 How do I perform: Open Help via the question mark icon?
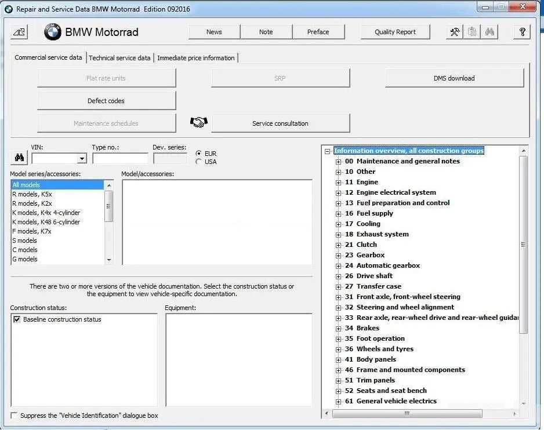tap(521, 31)
